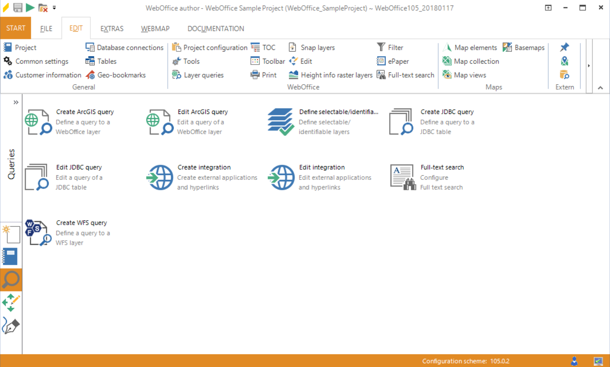Collapse the ribbon with the chevron arrow
This screenshot has width=610, height=367.
pos(600,86)
